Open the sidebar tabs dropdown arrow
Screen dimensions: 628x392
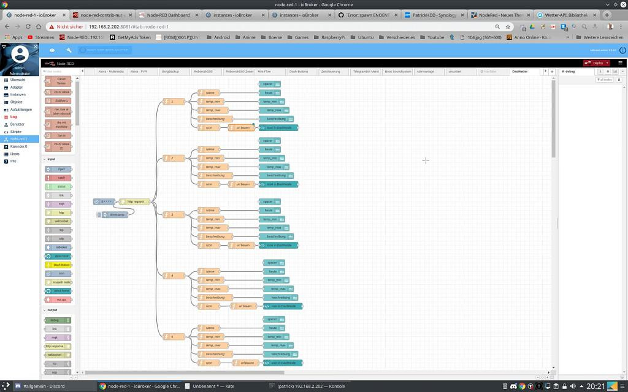point(622,72)
